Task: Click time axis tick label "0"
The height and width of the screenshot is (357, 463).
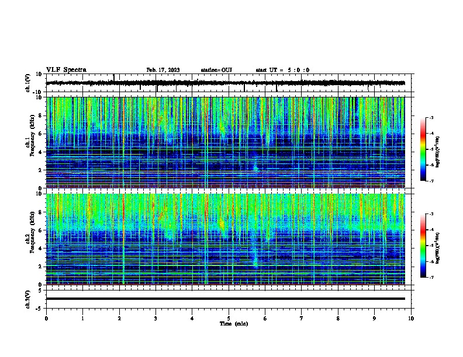Action: click(46, 318)
